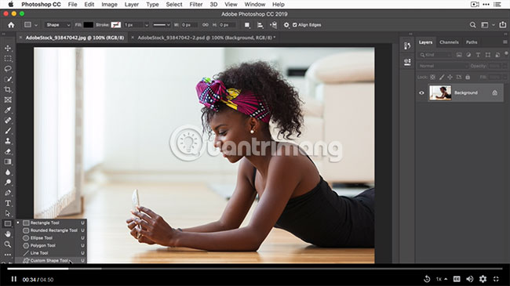The image size is (510, 286).
Task: Click the Search icon at top right
Action: click(472, 25)
